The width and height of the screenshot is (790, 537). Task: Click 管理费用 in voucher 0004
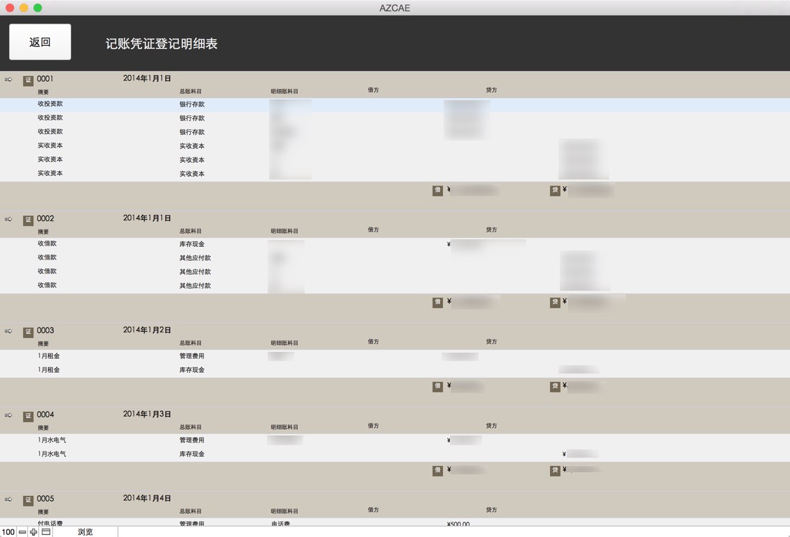[x=192, y=440]
